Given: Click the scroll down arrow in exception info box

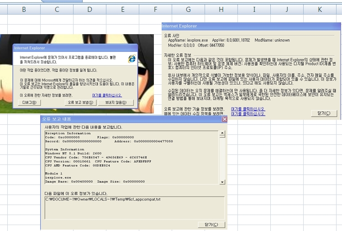Looking at the screenshot, I should click(222, 182).
